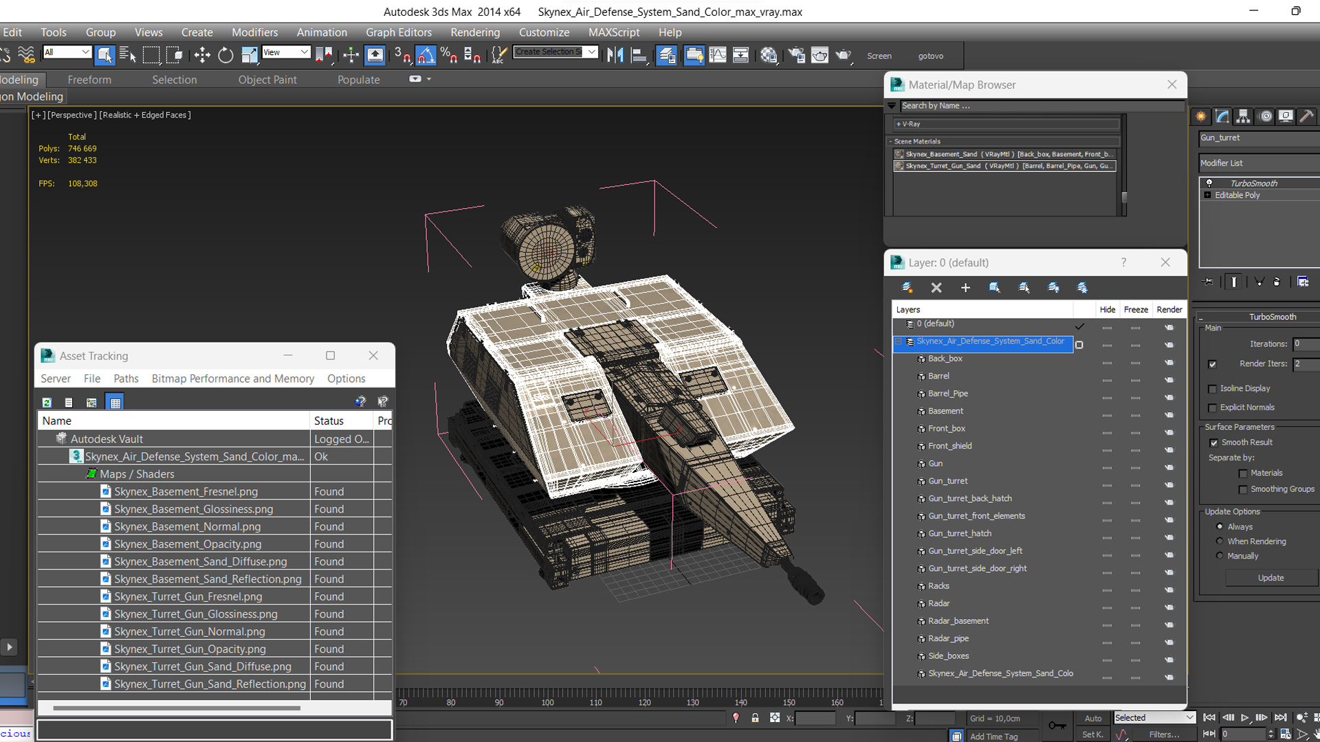Screen dimensions: 1320x742
Task: Open Select by Name tool
Action: point(127,55)
